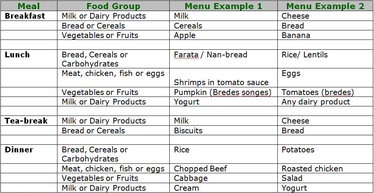Click the Dinner meal label
The width and height of the screenshot is (374, 193).
[19, 150]
